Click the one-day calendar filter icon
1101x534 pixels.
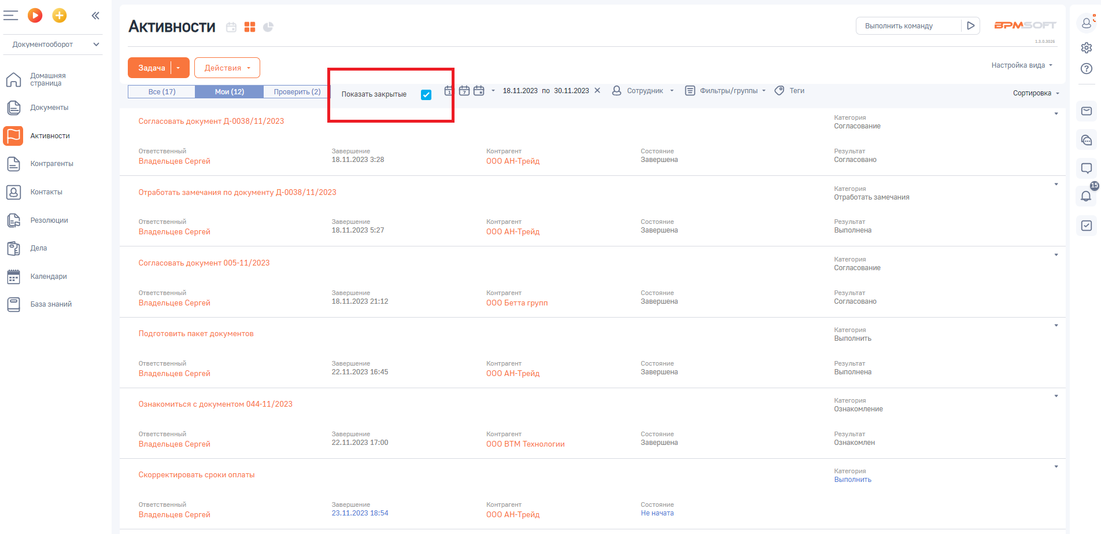coord(449,91)
